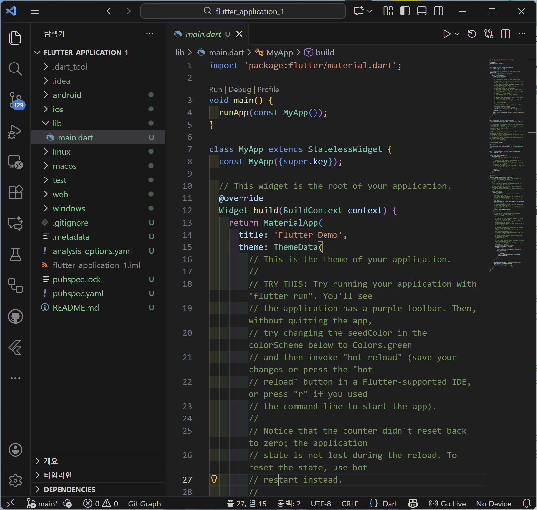Select No Device in status bar
This screenshot has height=510, width=537.
pos(494,504)
